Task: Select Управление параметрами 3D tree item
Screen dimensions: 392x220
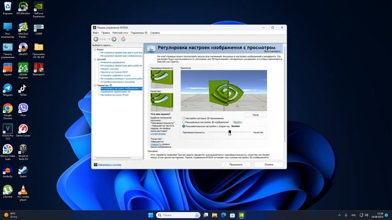Action: click(115, 92)
